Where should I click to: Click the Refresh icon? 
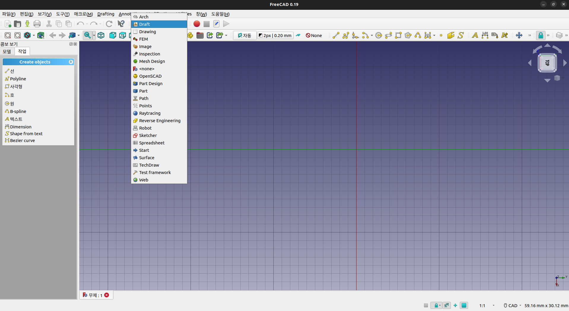click(109, 24)
